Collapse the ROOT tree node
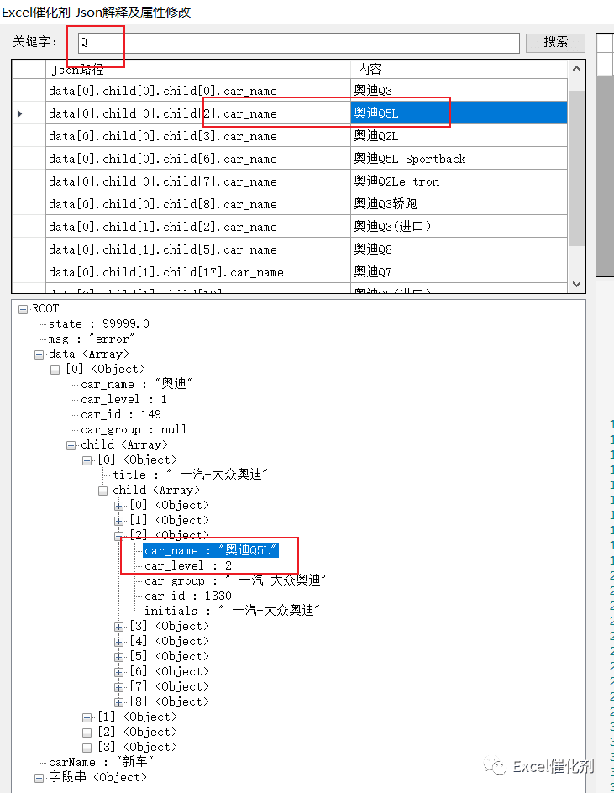The height and width of the screenshot is (793, 614). 23,309
